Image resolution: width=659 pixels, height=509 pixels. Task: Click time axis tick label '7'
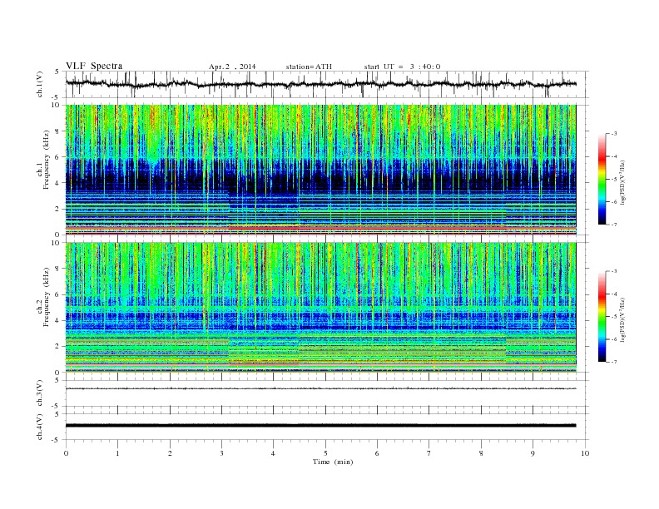coord(429,453)
